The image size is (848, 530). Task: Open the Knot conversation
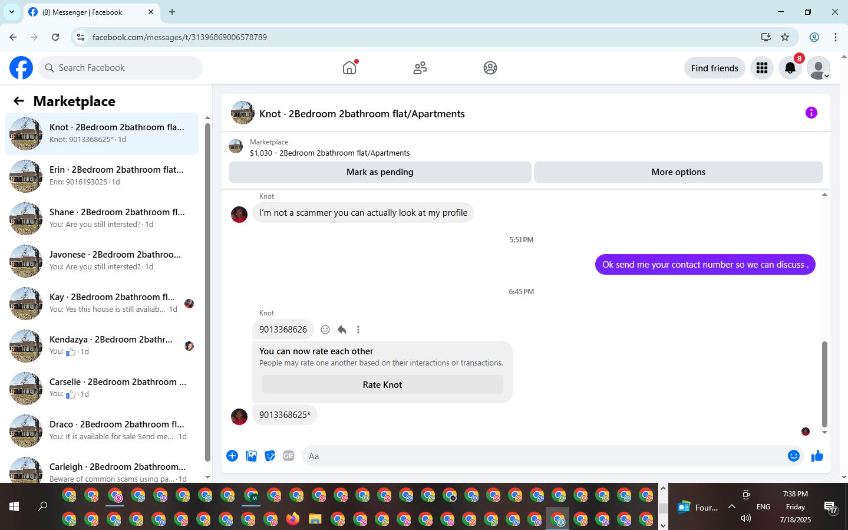[102, 134]
